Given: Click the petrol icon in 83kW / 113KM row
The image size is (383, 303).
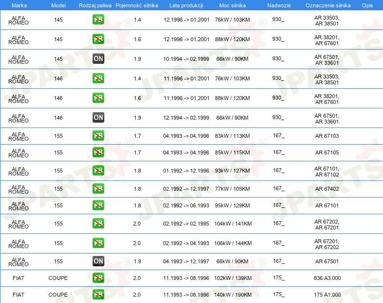Looking at the screenshot, I should [98, 135].
